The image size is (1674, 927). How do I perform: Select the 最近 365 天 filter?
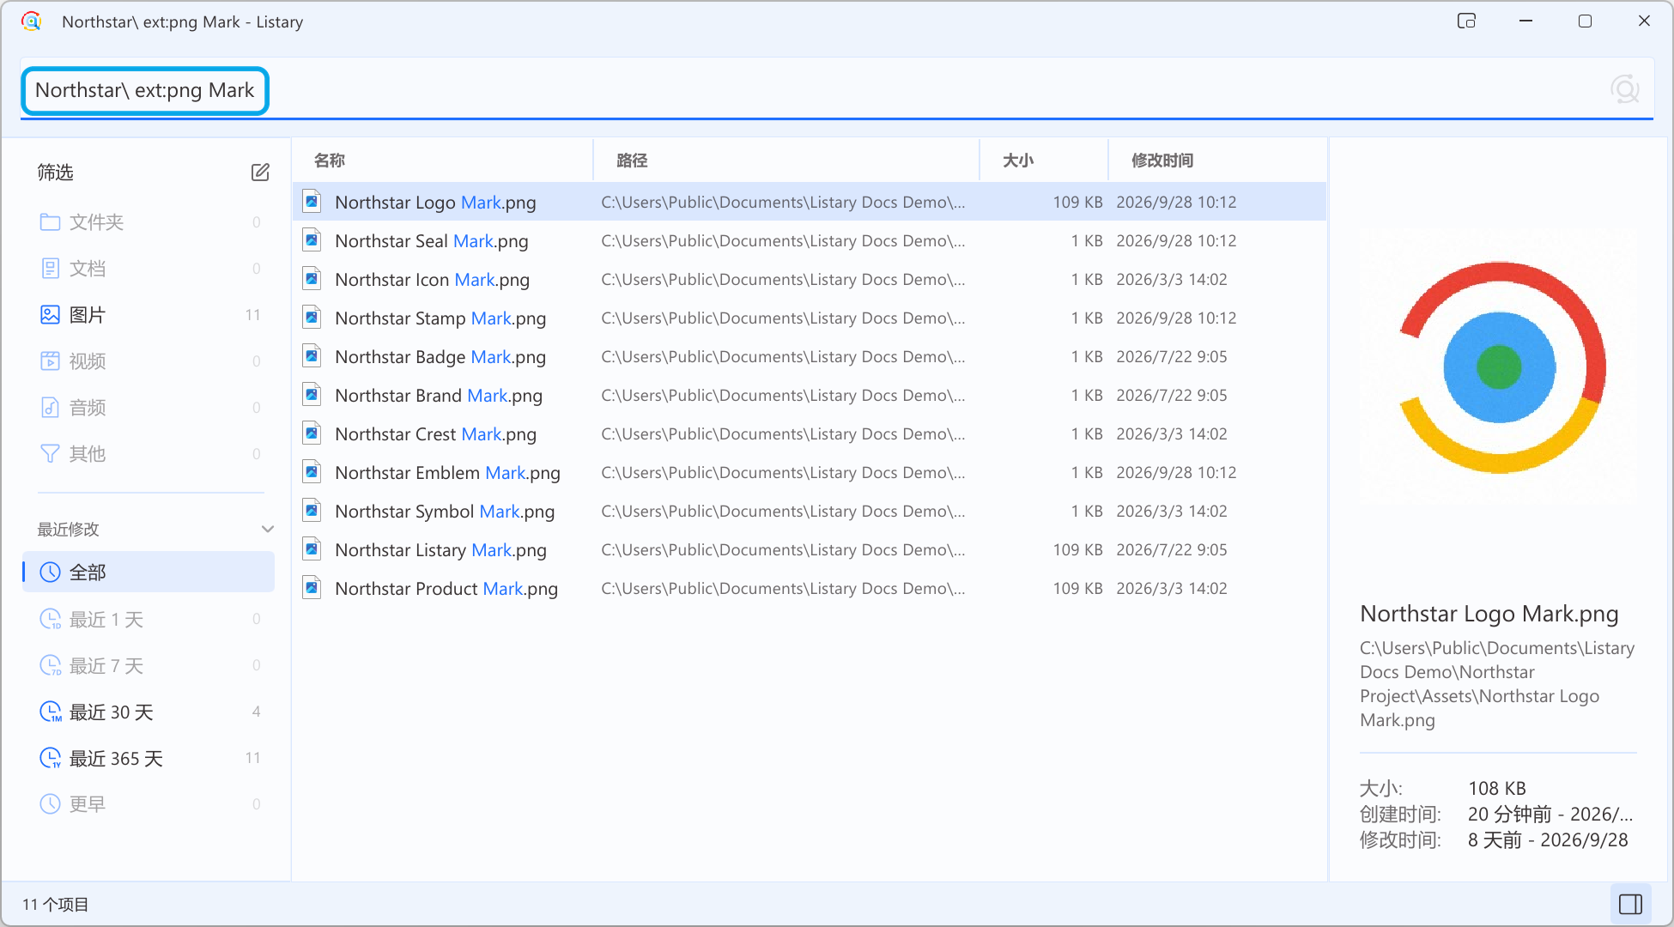pos(149,758)
